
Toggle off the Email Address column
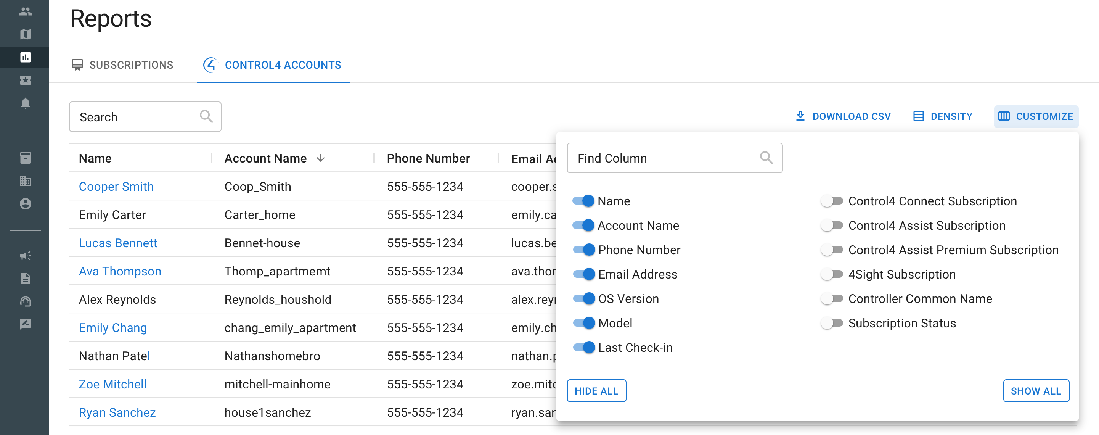[584, 274]
